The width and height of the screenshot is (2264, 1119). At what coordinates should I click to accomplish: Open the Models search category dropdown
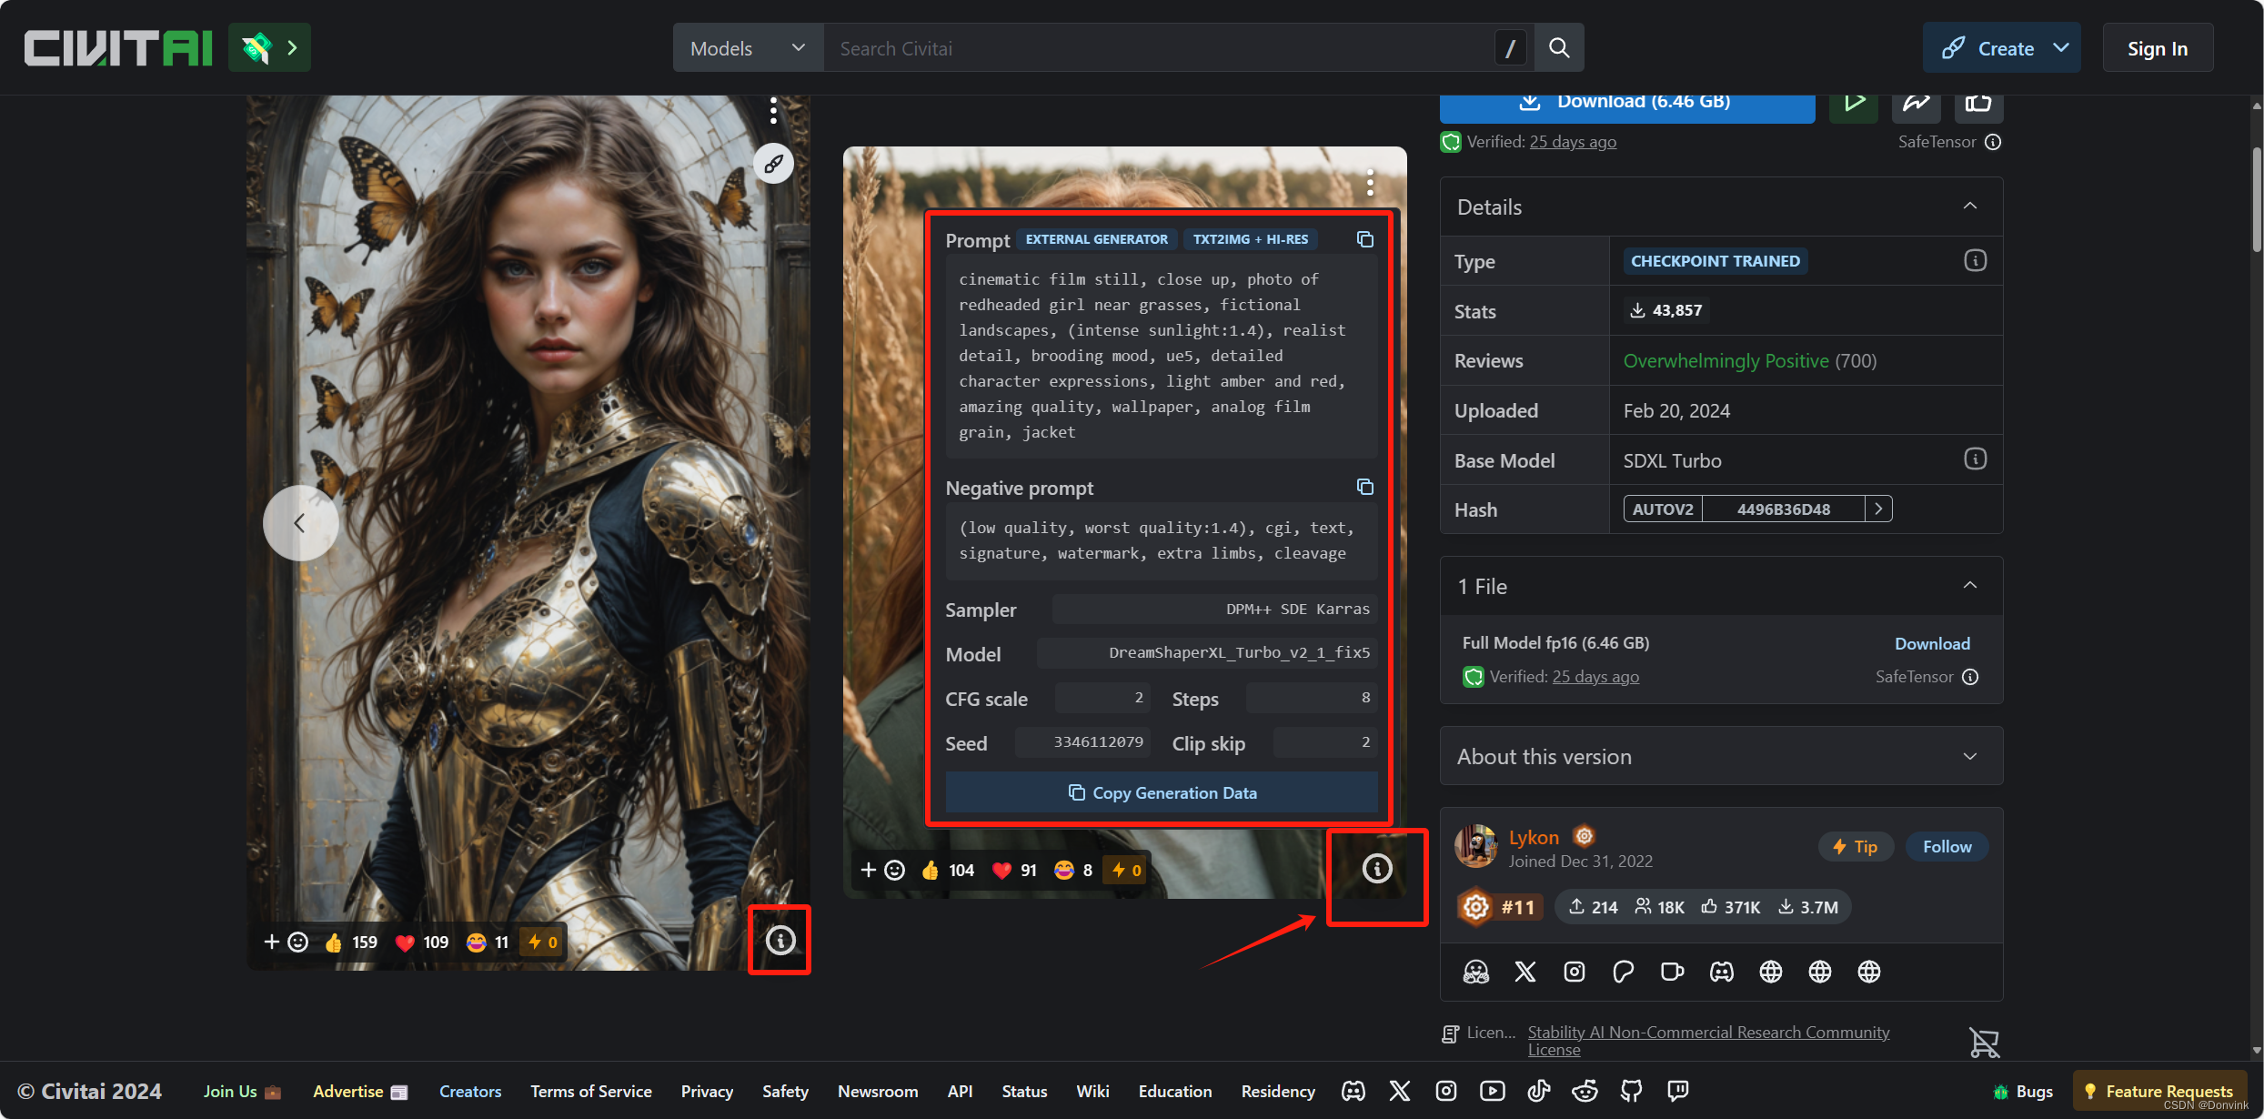point(748,48)
